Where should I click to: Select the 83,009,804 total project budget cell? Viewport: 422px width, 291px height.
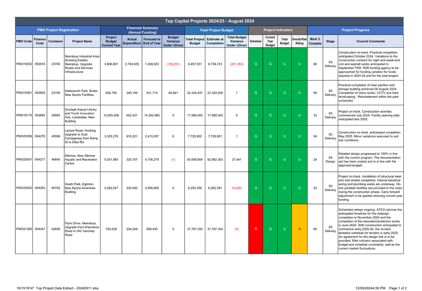click(x=195, y=160)
